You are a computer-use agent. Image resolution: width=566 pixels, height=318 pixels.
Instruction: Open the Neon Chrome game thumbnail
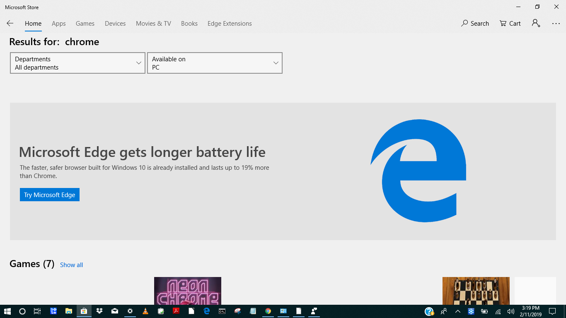(188, 291)
